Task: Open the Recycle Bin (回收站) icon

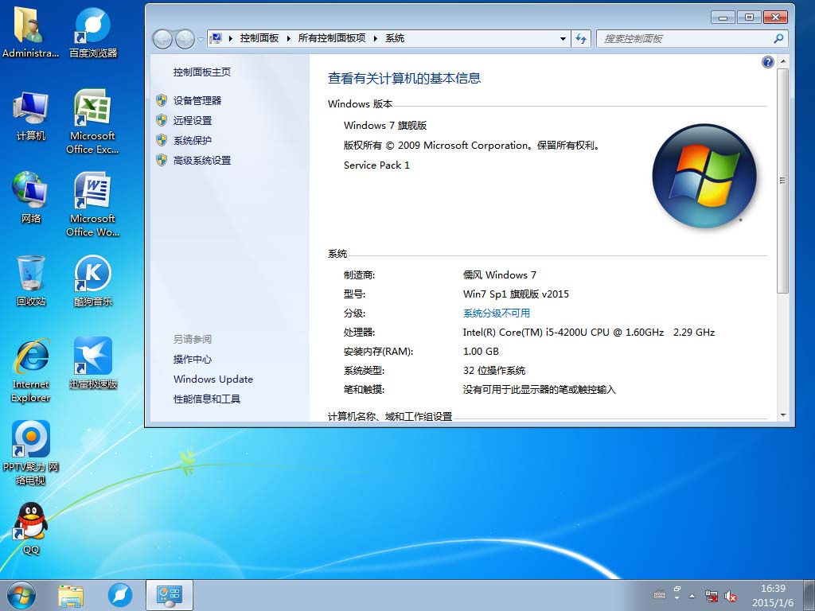Action: point(31,281)
